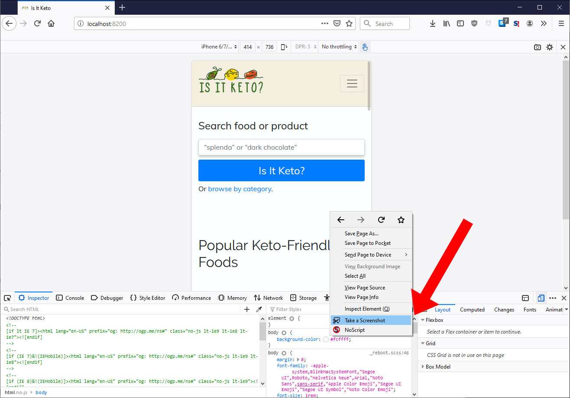This screenshot has height=398, width=570.
Task: Grab a color with the eyedropper
Action: point(259,309)
